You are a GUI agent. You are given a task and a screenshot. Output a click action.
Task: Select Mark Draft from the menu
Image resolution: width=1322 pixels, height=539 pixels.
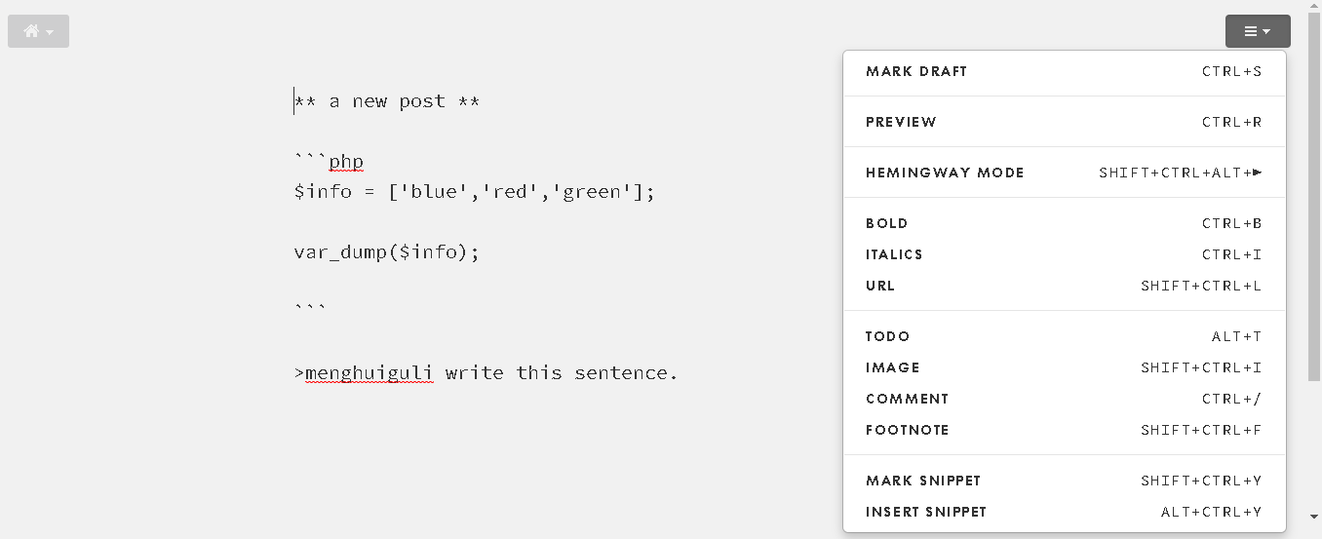click(1064, 71)
